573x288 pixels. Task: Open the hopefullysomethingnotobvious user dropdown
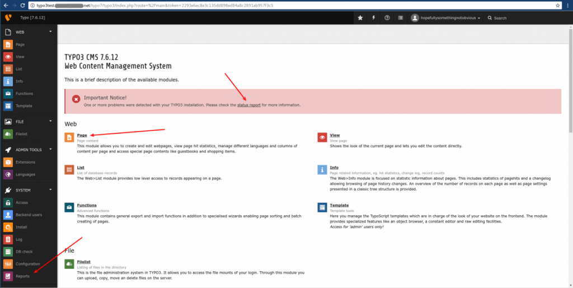[x=445, y=18]
